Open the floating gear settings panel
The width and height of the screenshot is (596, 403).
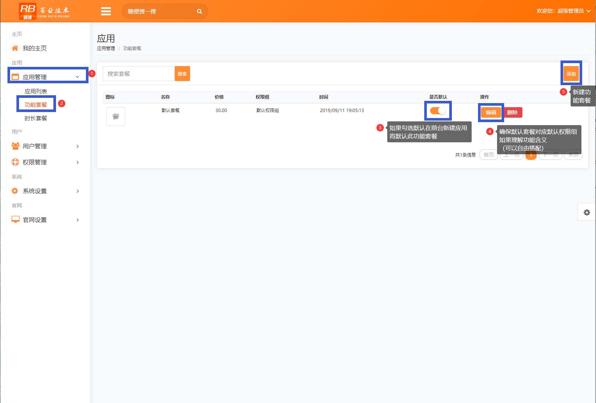coord(587,212)
